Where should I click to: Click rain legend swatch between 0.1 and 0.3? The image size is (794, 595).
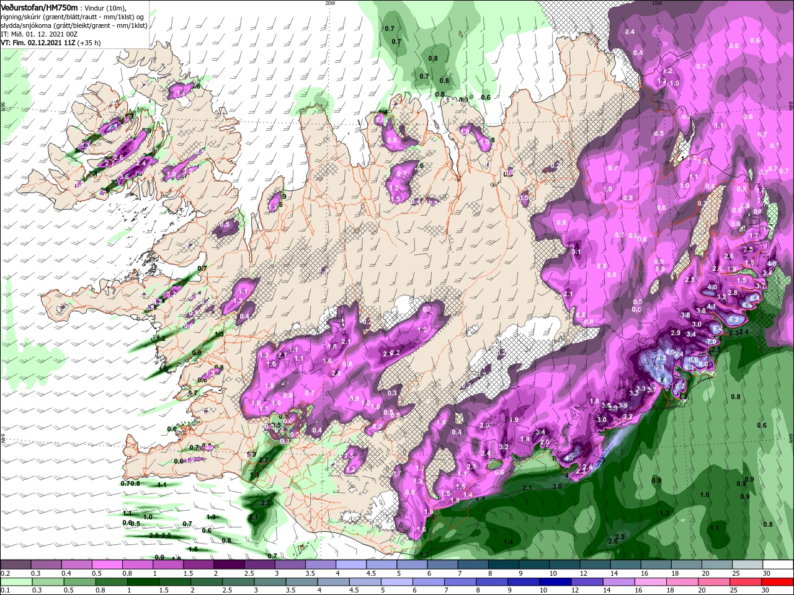tap(17, 582)
